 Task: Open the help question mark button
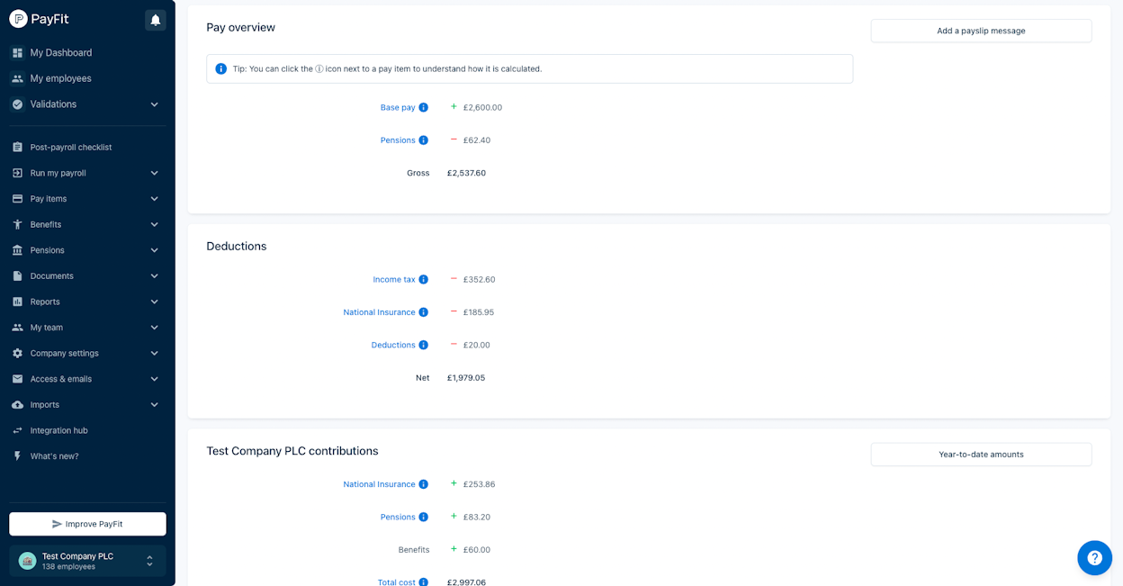(1095, 558)
